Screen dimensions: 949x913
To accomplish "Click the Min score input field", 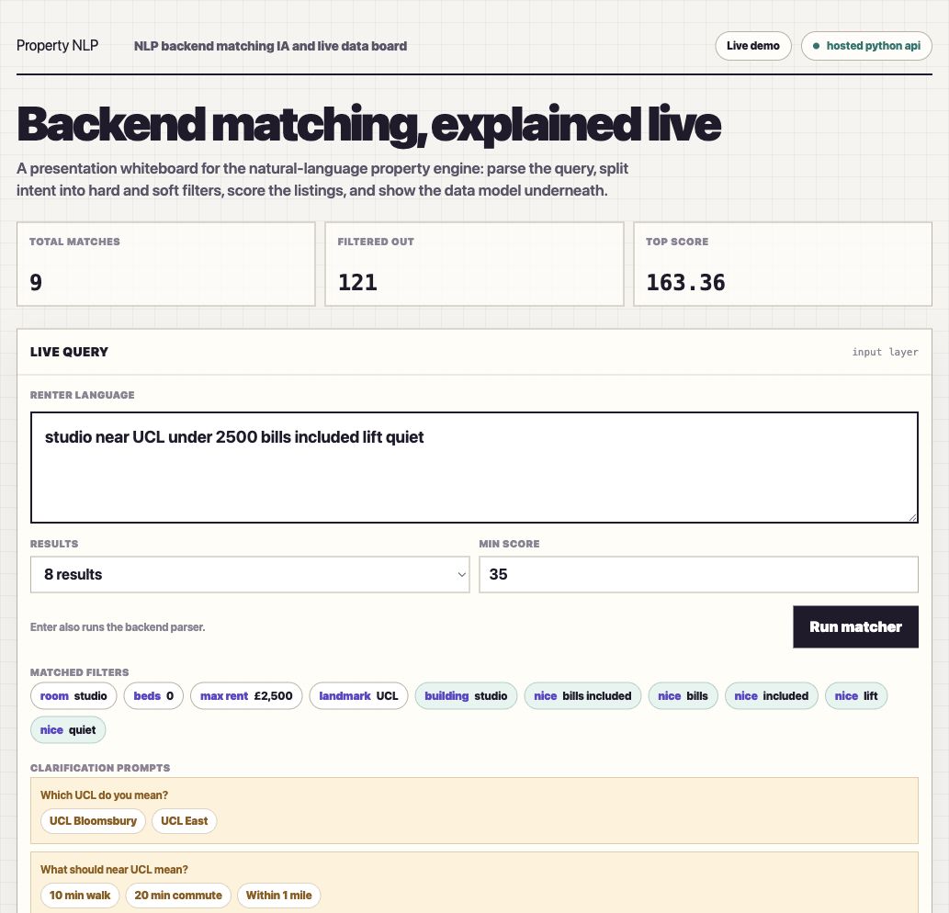I will pos(698,574).
